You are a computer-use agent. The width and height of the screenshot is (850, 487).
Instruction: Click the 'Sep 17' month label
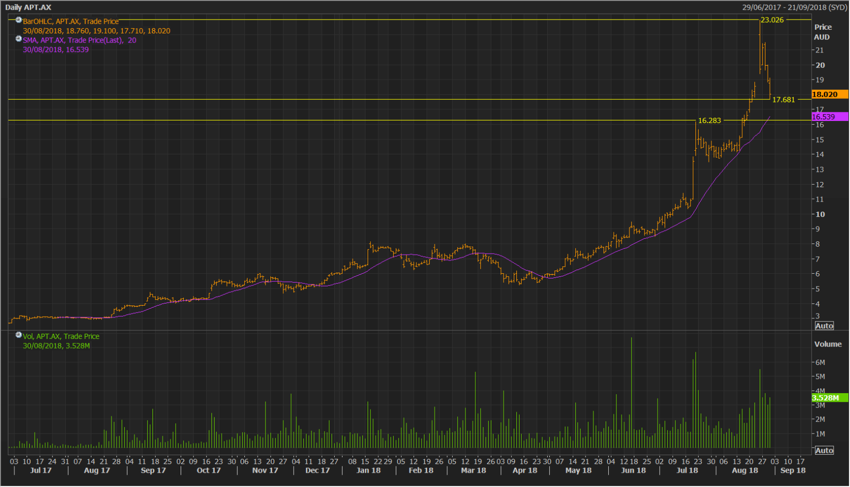[153, 471]
